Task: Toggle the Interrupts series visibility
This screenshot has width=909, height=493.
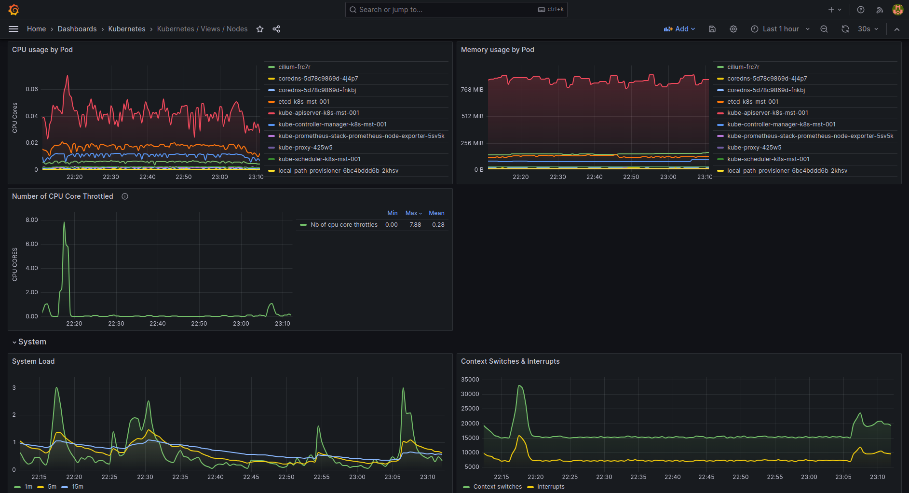Action: point(551,487)
